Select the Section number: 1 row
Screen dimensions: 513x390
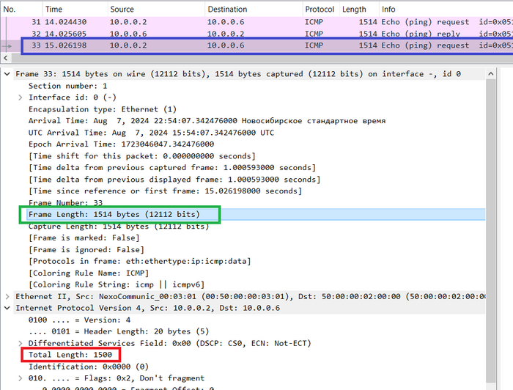(x=67, y=86)
